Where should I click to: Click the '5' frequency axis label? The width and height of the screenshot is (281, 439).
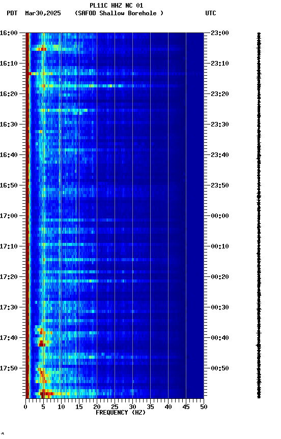point(43,407)
